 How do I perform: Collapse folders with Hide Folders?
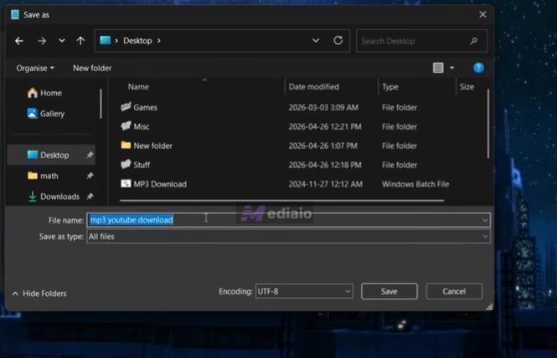[39, 294]
